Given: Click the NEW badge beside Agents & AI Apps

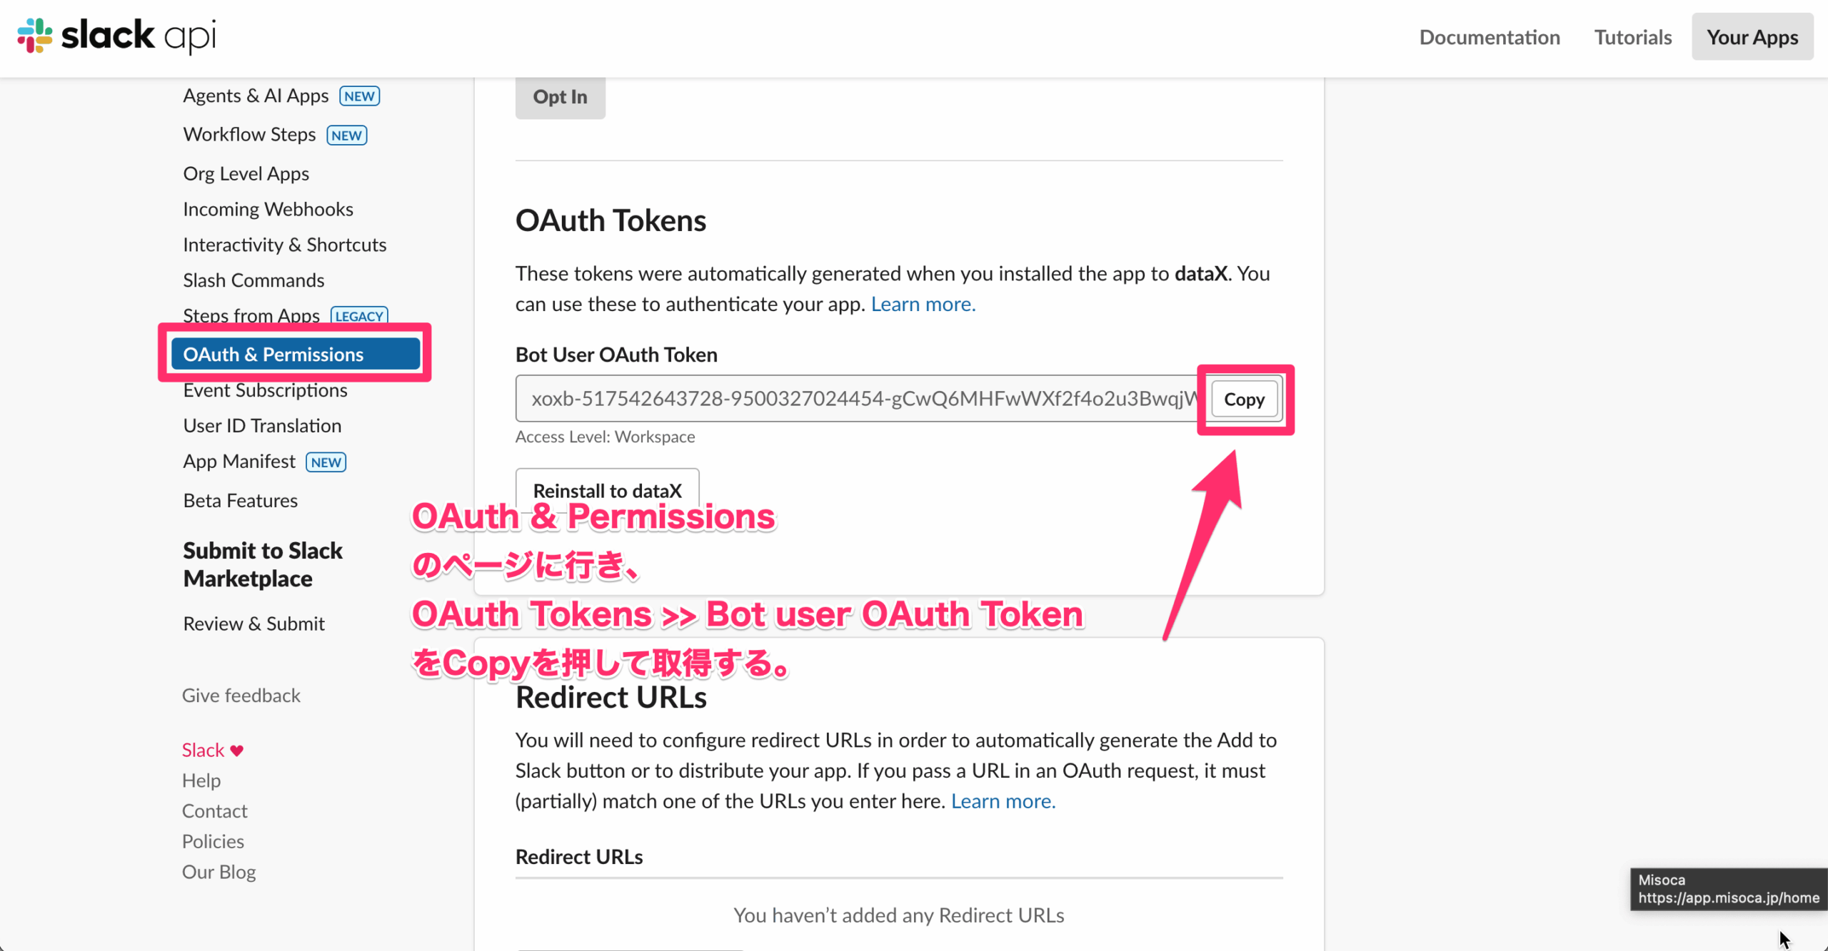Looking at the screenshot, I should (x=359, y=96).
